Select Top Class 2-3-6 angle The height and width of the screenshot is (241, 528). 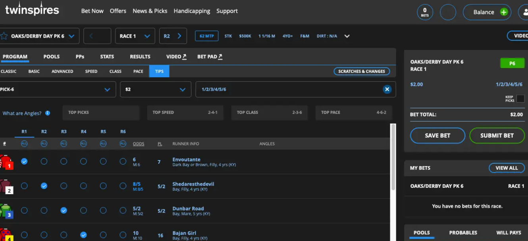tap(269, 113)
